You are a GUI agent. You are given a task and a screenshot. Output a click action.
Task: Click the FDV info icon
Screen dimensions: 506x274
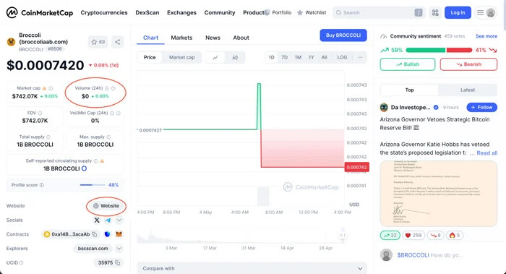click(x=40, y=113)
